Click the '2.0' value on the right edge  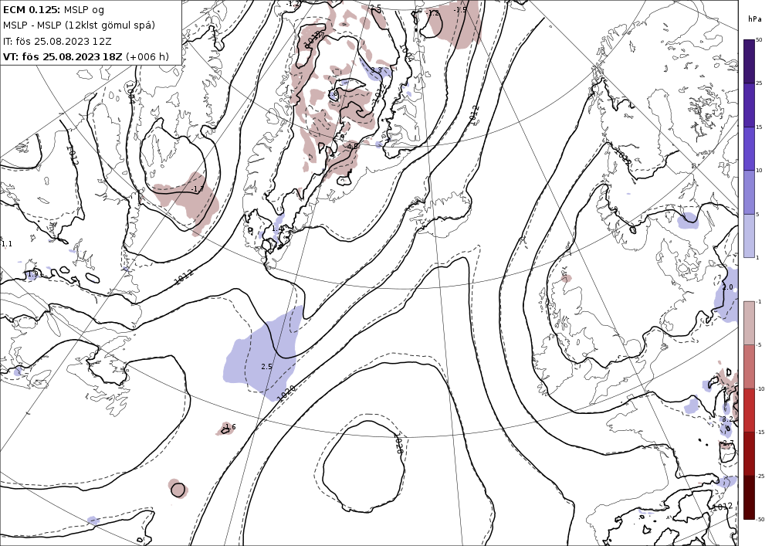(x=727, y=287)
